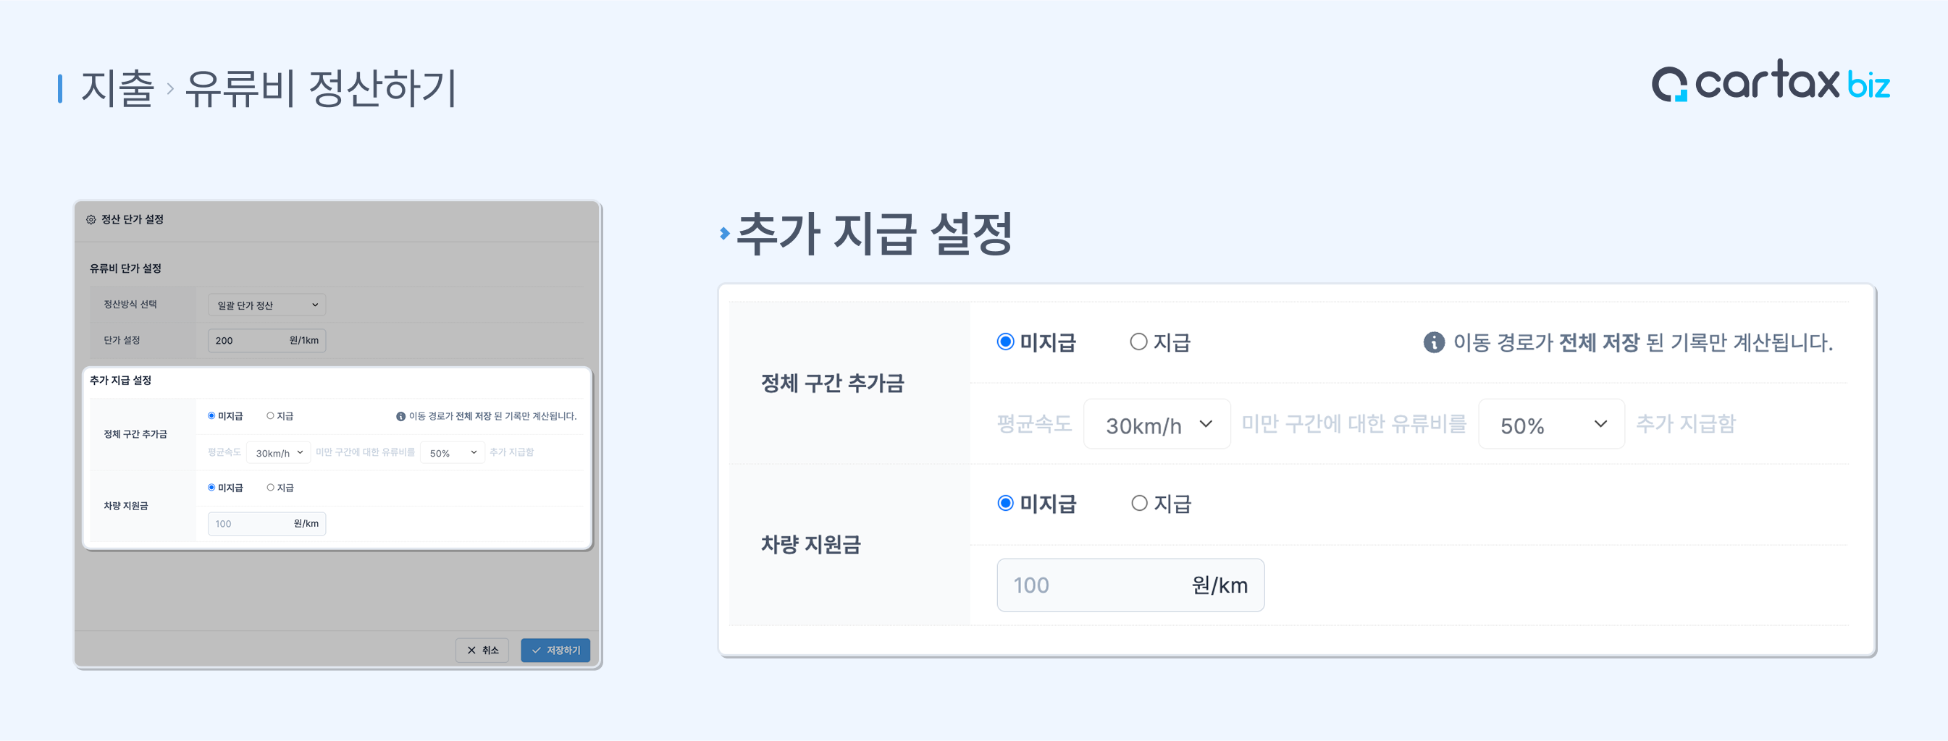
Task: Click the blue arrow beside 추가 지급 설정 heading
Action: (x=724, y=234)
